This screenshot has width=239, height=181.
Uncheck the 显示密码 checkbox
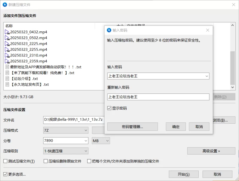pos(109,108)
